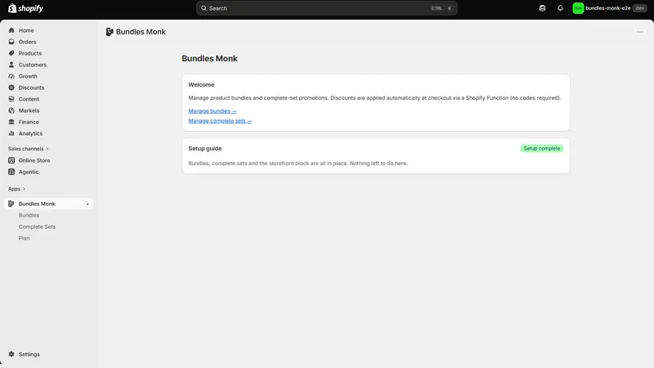Click the green store avatar
Image resolution: width=654 pixels, height=368 pixels.
[x=578, y=8]
